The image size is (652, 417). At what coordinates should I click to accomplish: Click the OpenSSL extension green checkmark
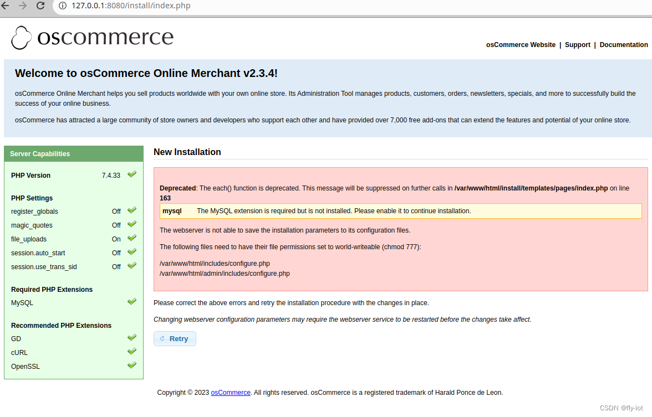(132, 365)
